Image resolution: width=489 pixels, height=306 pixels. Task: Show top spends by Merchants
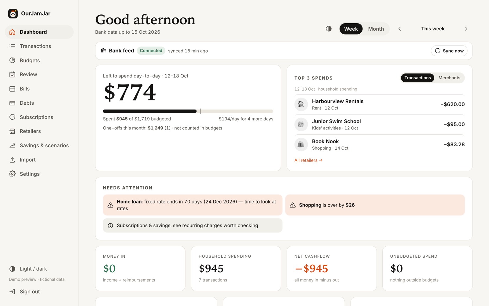[449, 78]
